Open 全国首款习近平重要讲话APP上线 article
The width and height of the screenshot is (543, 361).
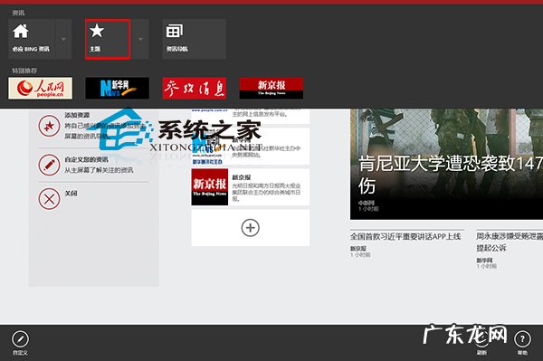click(x=405, y=236)
